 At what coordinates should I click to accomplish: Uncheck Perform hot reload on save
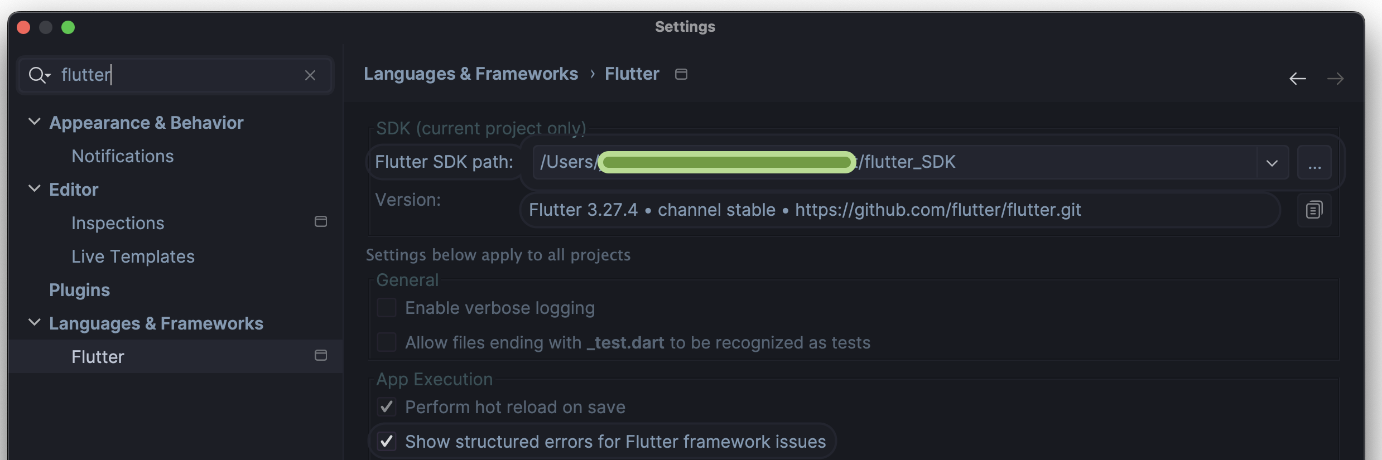coord(387,407)
